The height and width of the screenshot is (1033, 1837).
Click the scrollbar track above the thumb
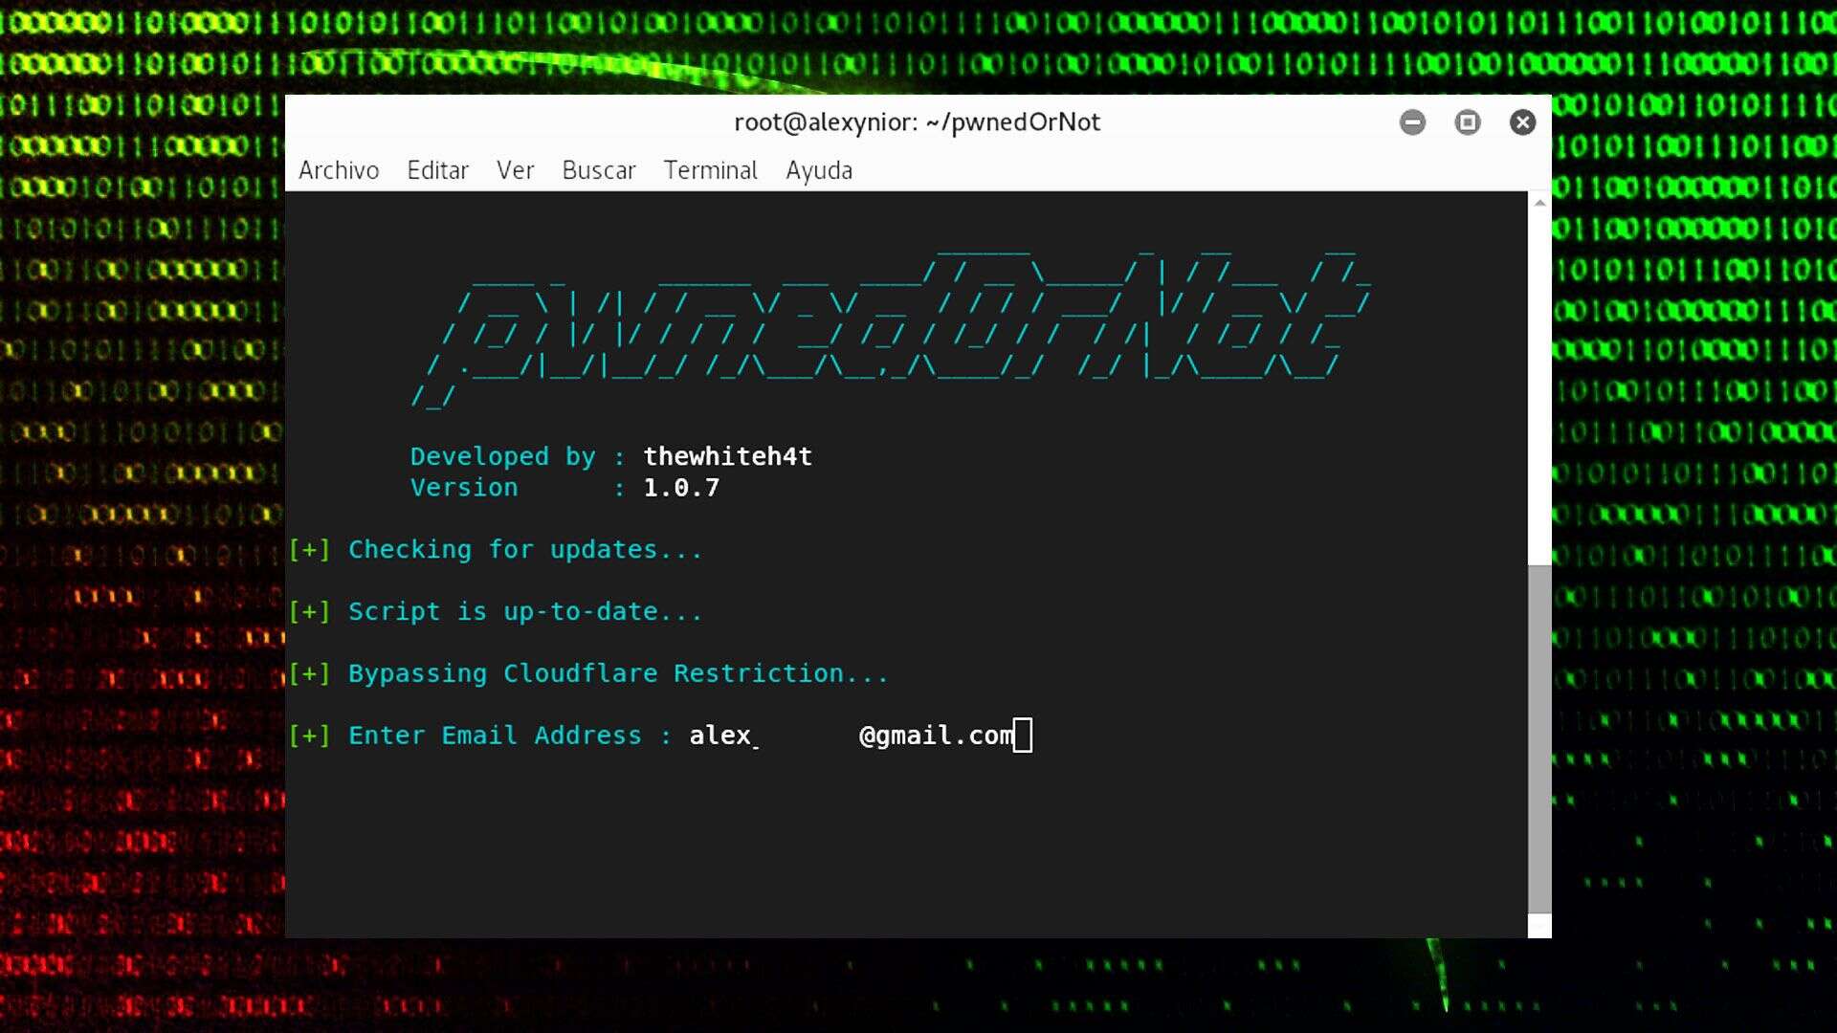[1540, 383]
